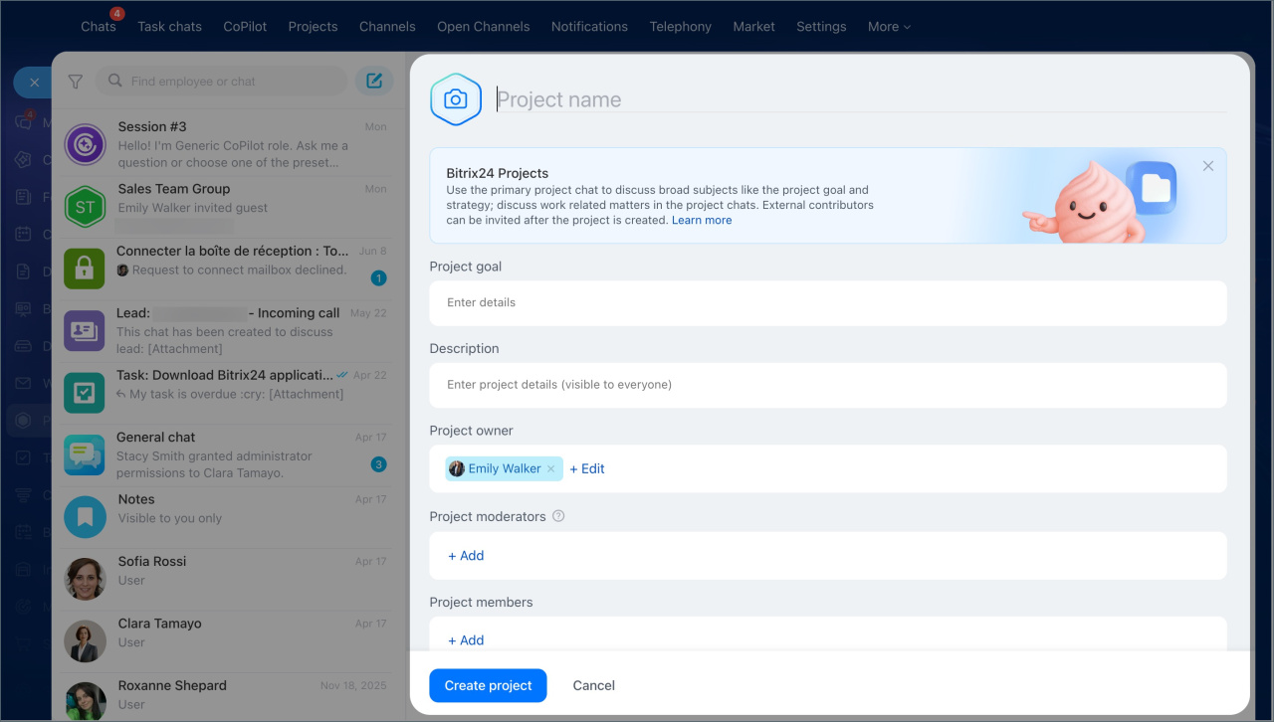Open the Telephony tab

click(x=681, y=27)
